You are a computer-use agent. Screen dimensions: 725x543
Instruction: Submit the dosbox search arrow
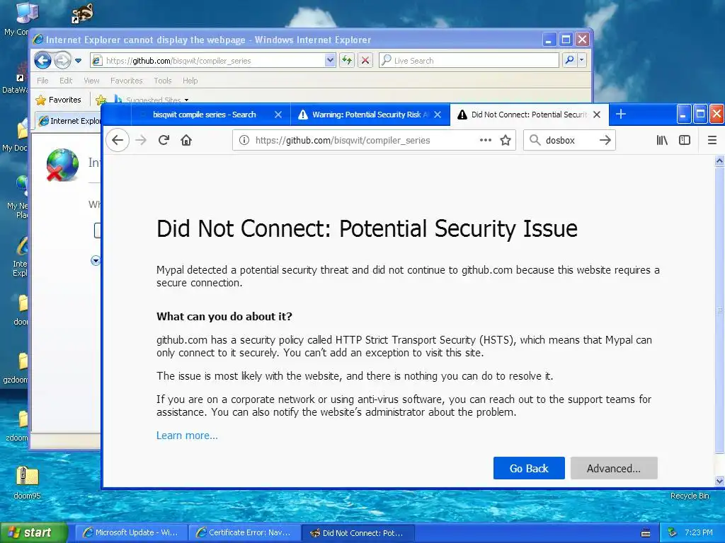click(x=605, y=141)
